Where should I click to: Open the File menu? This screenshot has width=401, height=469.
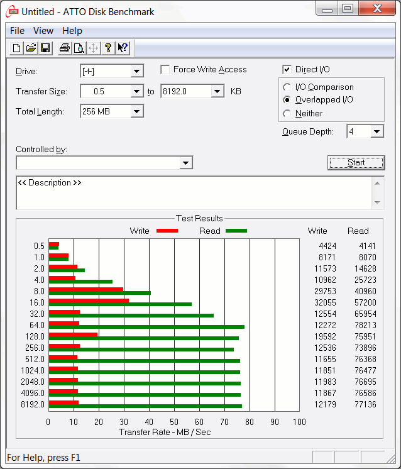(x=17, y=30)
